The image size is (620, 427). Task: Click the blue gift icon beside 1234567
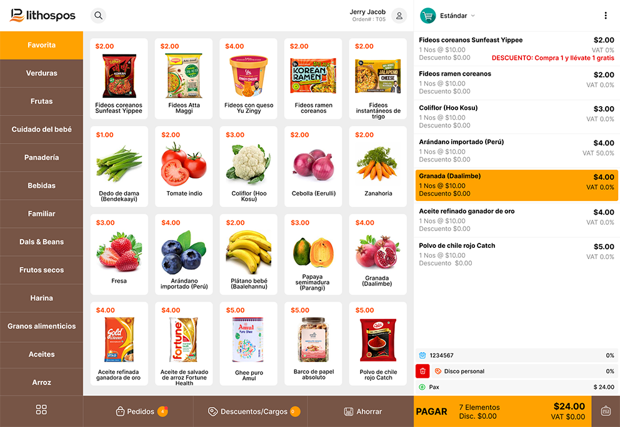[x=424, y=355]
